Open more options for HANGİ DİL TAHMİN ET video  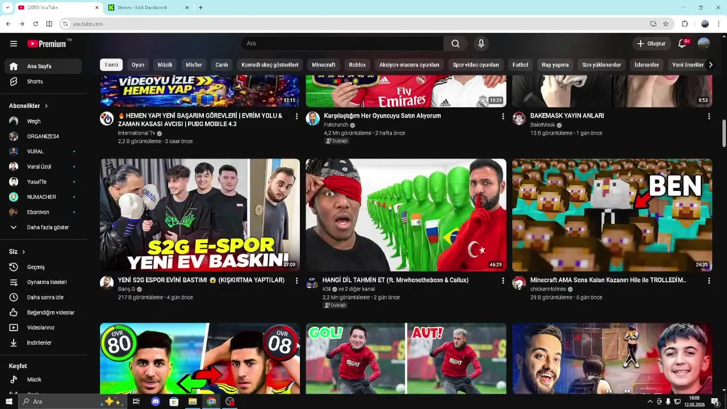[x=503, y=281]
